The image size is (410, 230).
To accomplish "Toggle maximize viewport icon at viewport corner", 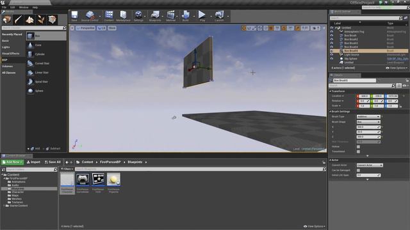I will [x=324, y=28].
